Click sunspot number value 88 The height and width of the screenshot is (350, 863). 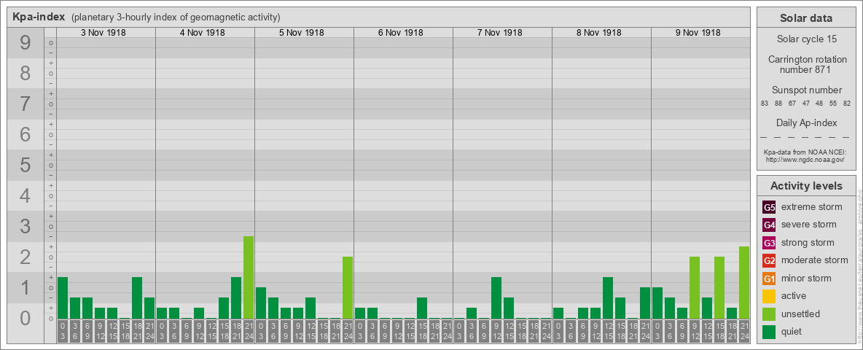click(778, 104)
